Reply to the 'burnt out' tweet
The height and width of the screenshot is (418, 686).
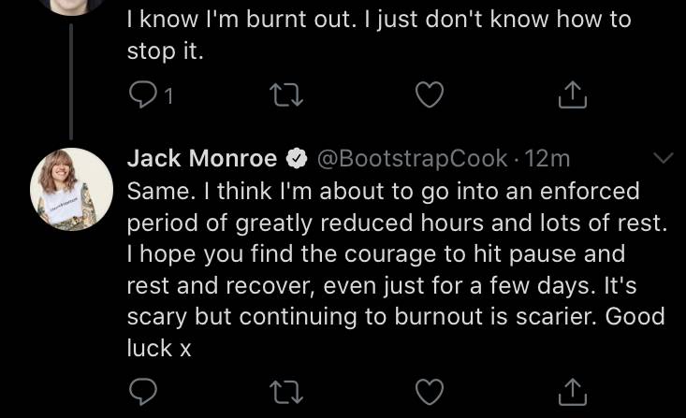[143, 94]
